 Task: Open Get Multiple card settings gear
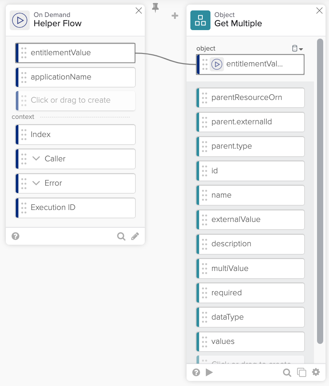pos(316,372)
